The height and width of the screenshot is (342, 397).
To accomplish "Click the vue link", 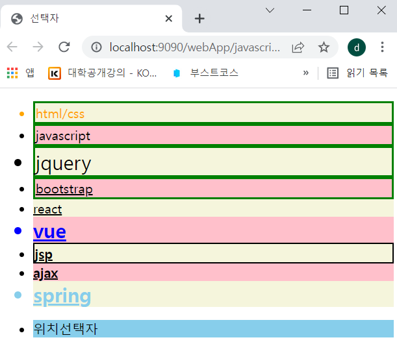I will coord(49,232).
